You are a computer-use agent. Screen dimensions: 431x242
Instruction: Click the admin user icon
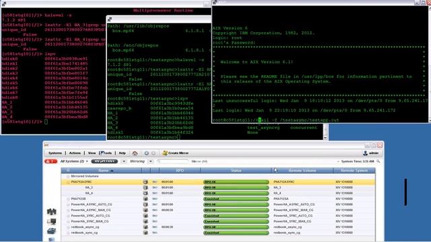point(365,153)
